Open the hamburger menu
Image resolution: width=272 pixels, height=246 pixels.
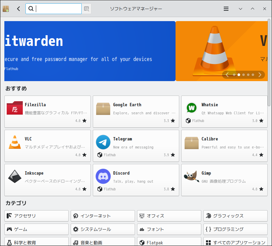pyautogui.click(x=226, y=9)
